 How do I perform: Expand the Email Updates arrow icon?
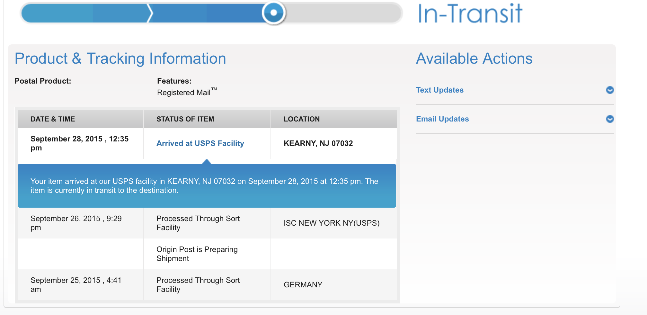click(x=609, y=119)
